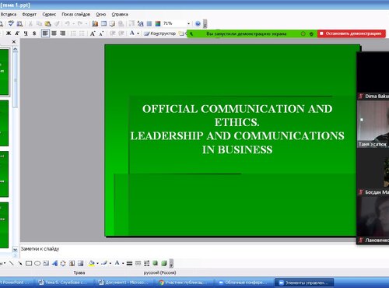Expand the font color dropdown arrow on formatting toolbar
Viewport: 389px width, 288px height.
pos(138,33)
